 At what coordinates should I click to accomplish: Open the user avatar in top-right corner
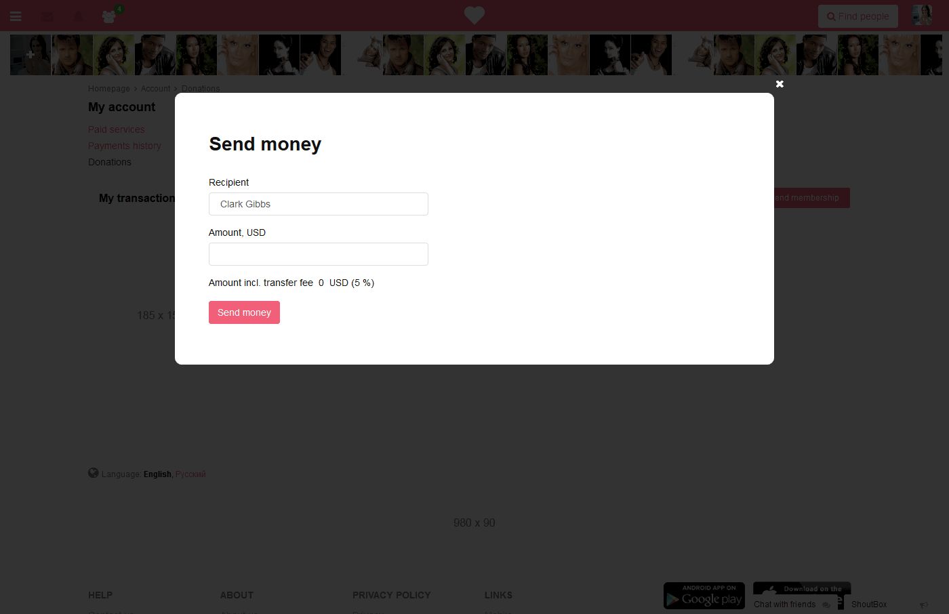point(922,15)
